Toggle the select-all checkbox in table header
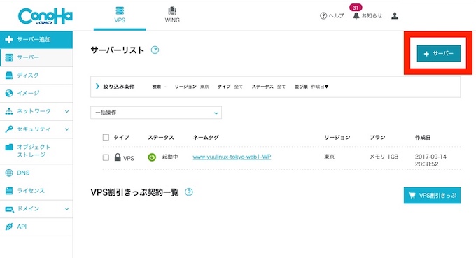This screenshot has width=476, height=258. tap(106, 138)
